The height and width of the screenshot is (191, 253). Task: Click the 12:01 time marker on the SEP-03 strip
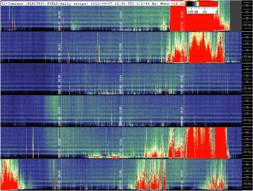pyautogui.click(x=121, y=141)
